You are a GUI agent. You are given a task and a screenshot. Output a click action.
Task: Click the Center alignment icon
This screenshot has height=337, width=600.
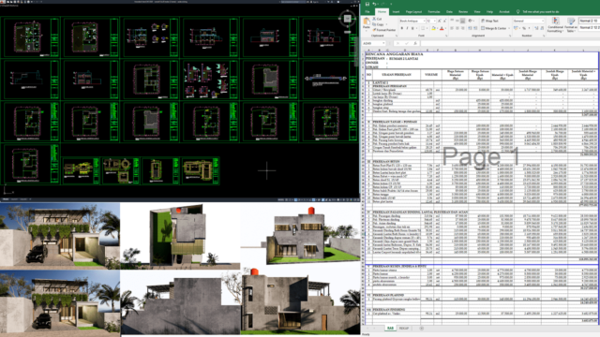tap(457, 29)
